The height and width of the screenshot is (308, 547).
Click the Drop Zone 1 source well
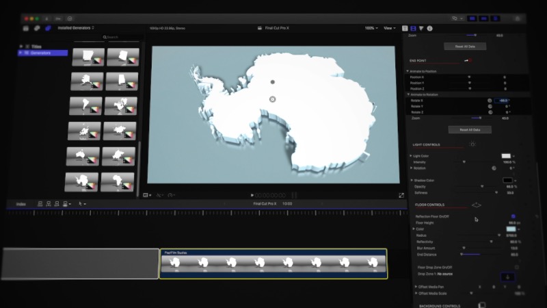click(507, 277)
